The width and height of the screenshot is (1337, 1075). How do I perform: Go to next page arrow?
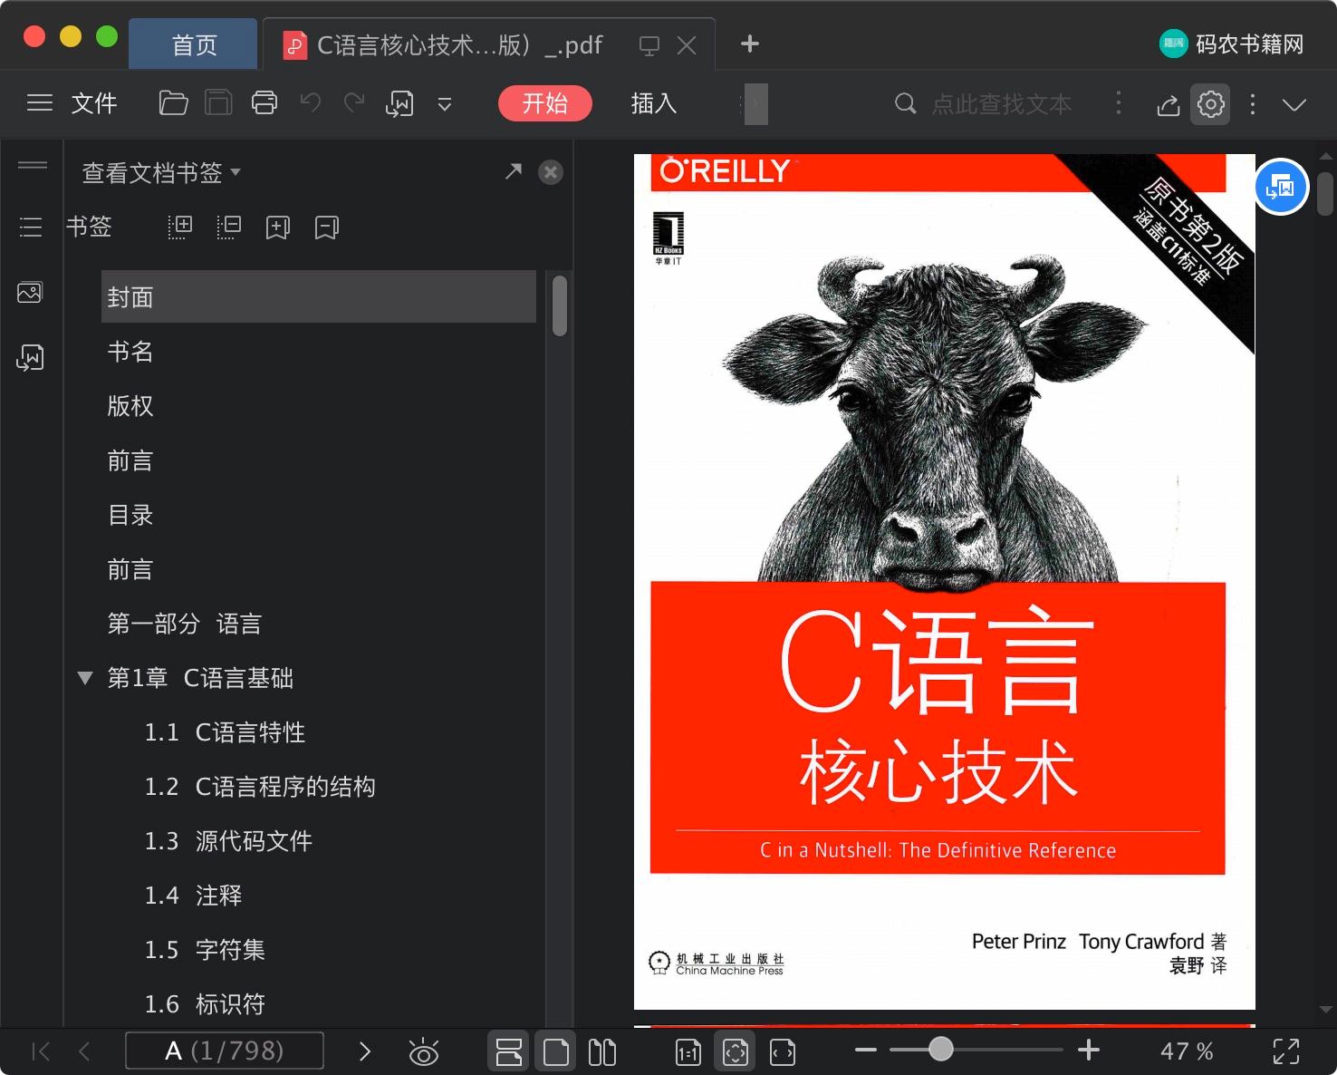tap(365, 1051)
